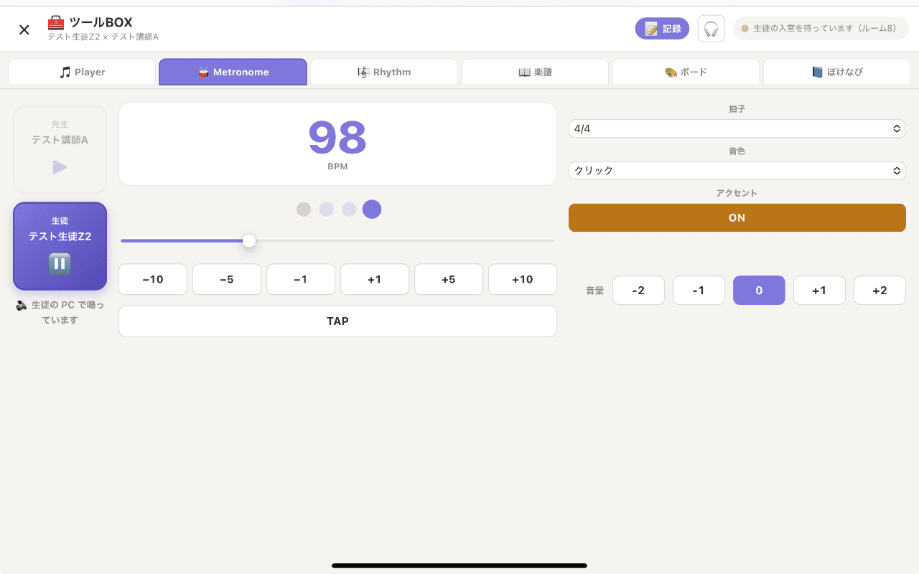The width and height of the screenshot is (919, 574).
Task: Click the student pause icon
Action: 60,263
